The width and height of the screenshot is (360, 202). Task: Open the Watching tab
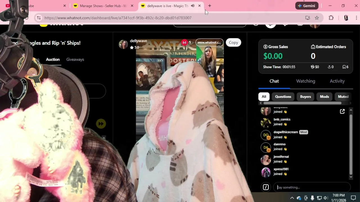click(x=306, y=81)
